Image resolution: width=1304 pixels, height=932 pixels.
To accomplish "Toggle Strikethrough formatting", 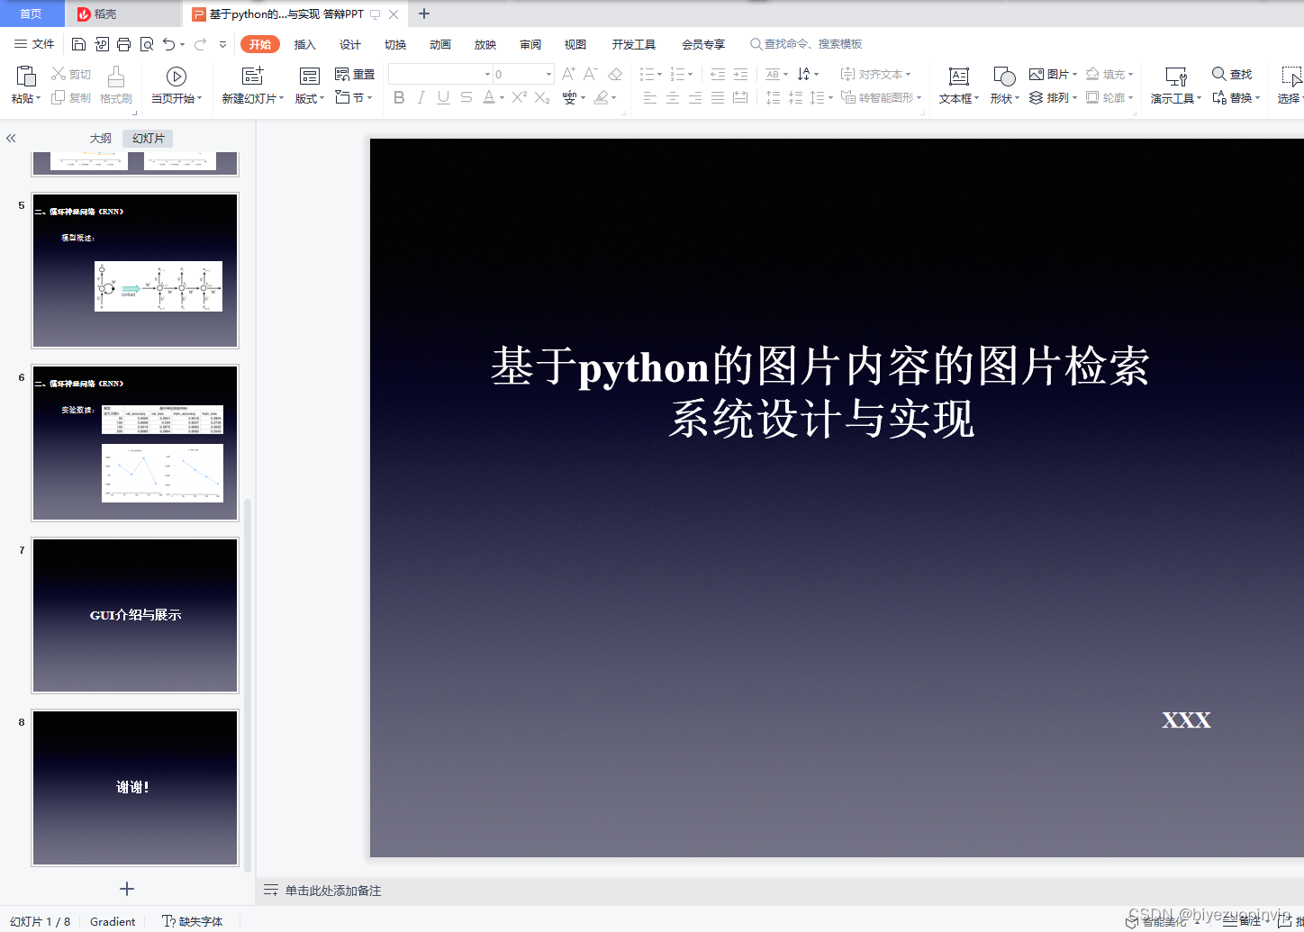I will point(466,97).
